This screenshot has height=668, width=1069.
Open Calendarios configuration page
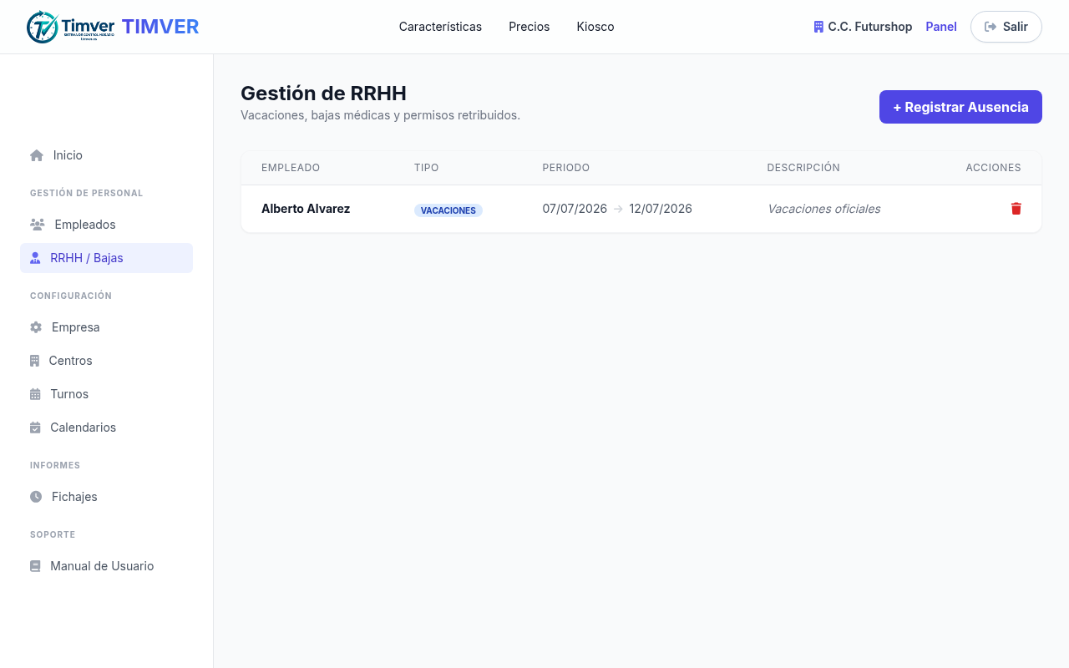106,428
